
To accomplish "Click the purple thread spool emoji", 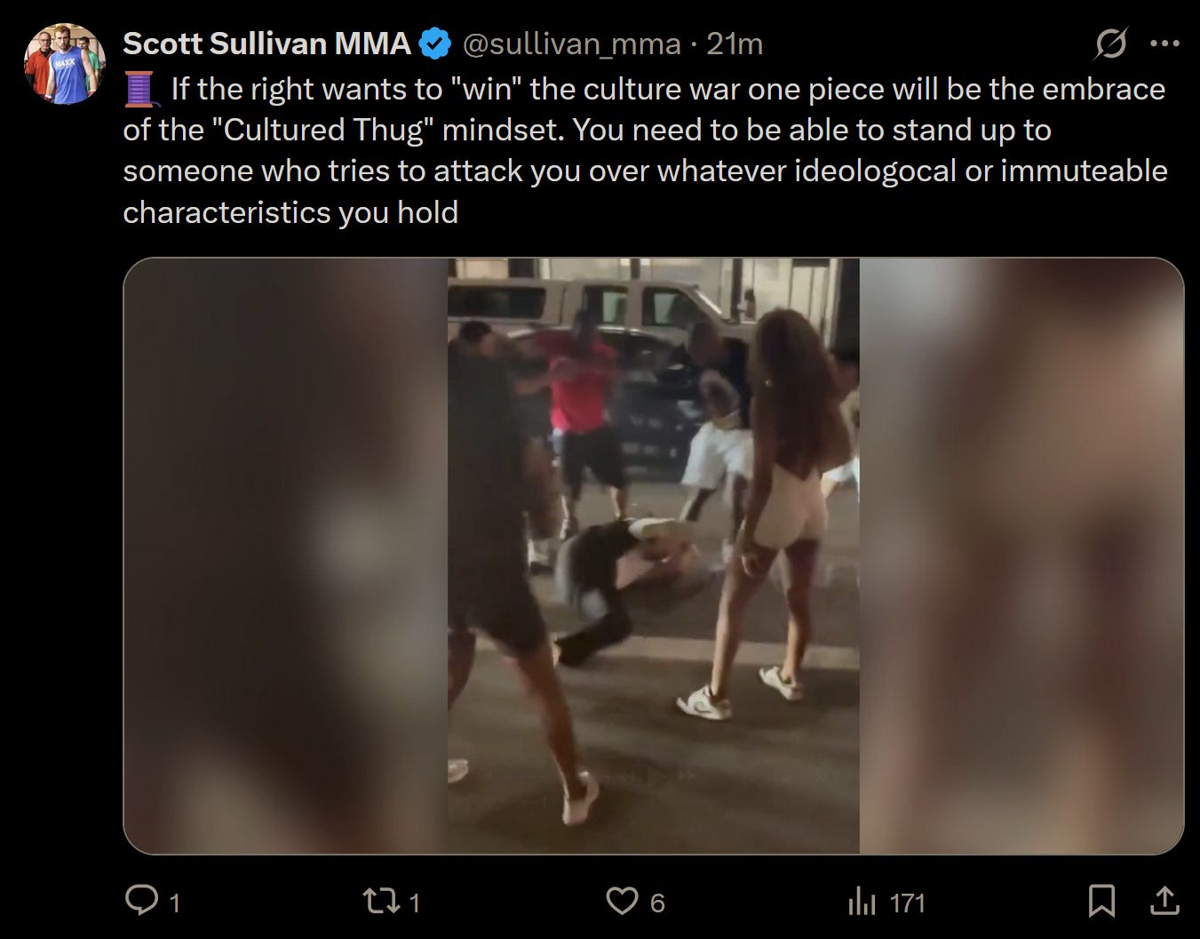I will (x=141, y=90).
